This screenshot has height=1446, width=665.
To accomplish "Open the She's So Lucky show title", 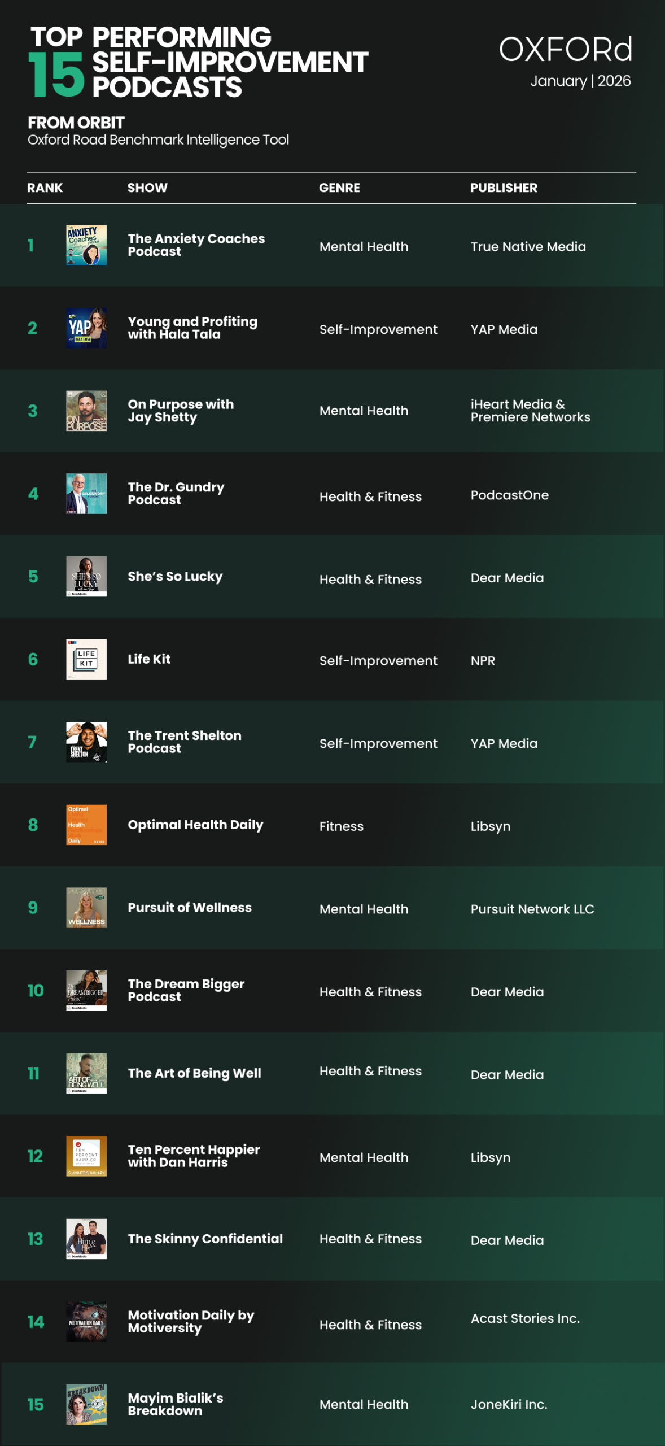I will tap(175, 576).
